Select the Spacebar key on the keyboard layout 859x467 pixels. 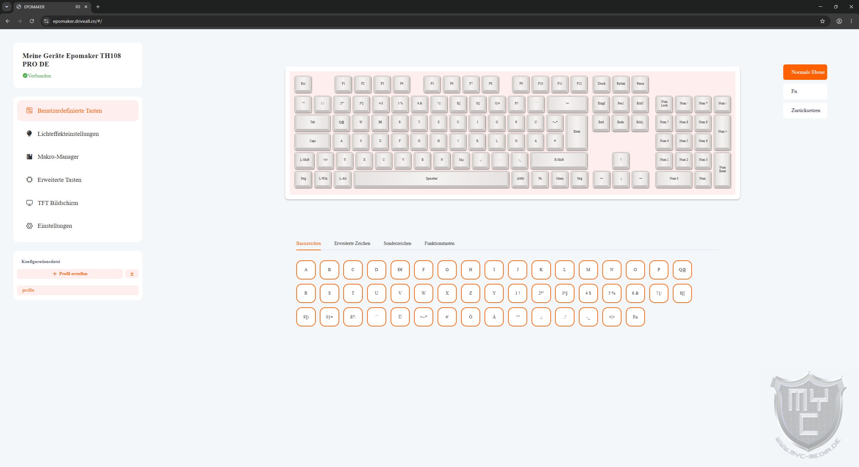click(432, 179)
